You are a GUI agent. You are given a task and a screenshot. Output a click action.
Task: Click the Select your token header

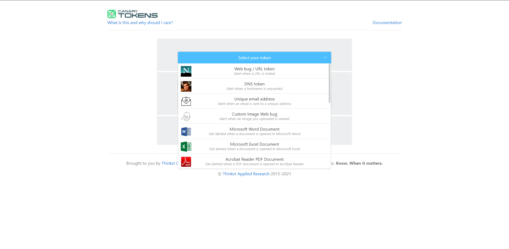(x=254, y=58)
